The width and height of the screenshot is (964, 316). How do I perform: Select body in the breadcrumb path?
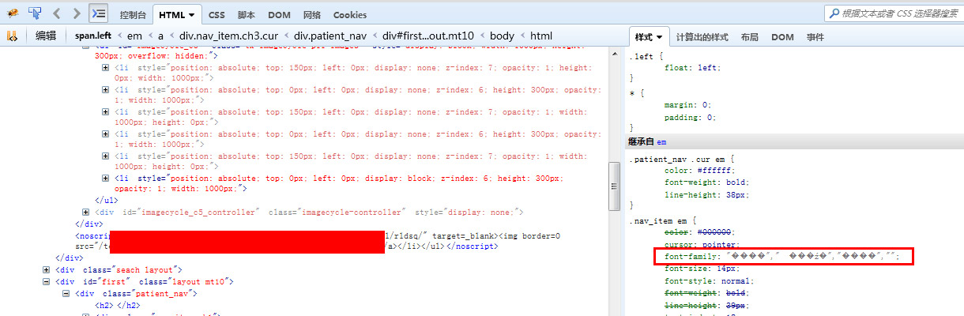pos(502,36)
